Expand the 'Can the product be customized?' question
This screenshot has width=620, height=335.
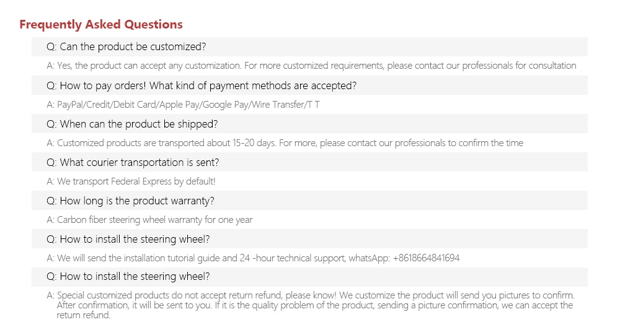pos(126,47)
